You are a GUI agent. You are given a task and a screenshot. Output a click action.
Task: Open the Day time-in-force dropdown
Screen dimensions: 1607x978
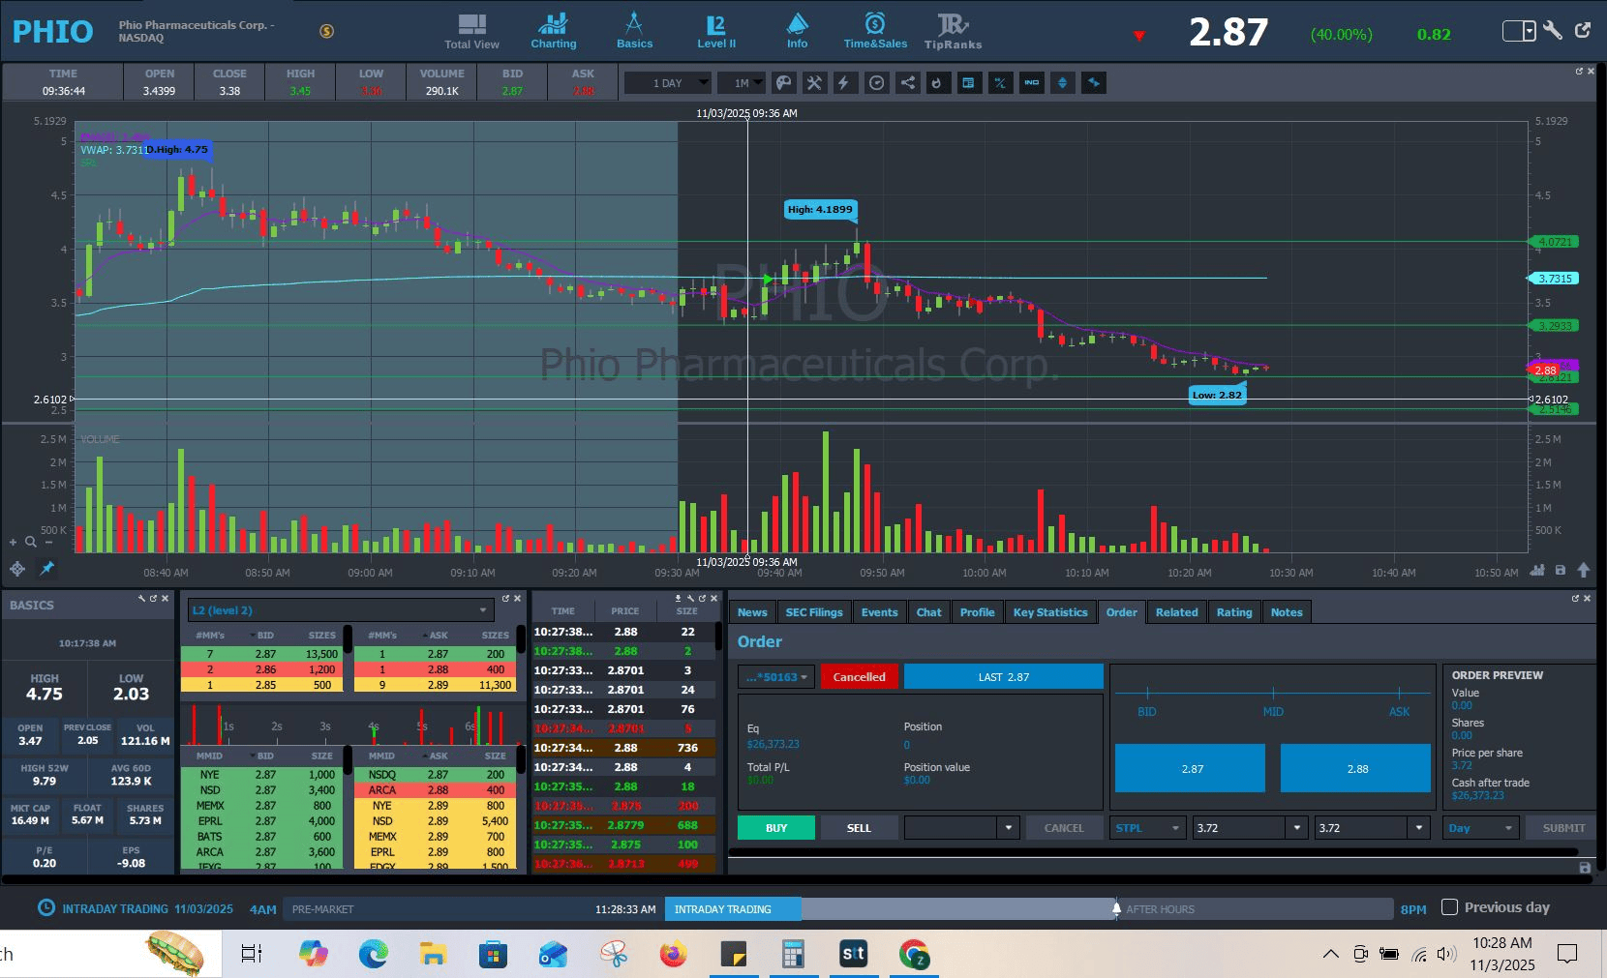coord(1480,828)
